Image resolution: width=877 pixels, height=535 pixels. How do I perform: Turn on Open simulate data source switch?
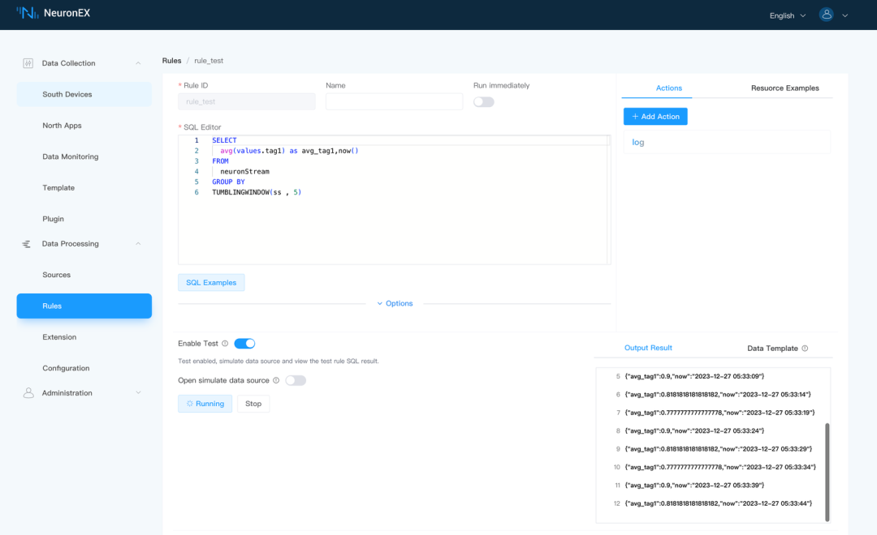point(296,380)
